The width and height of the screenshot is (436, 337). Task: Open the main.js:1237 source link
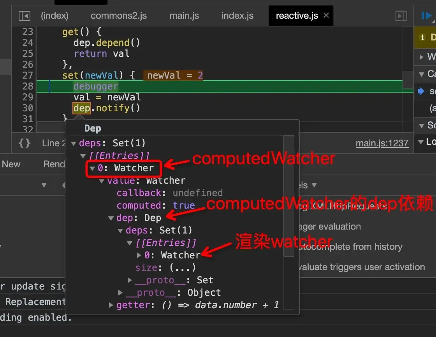point(382,143)
